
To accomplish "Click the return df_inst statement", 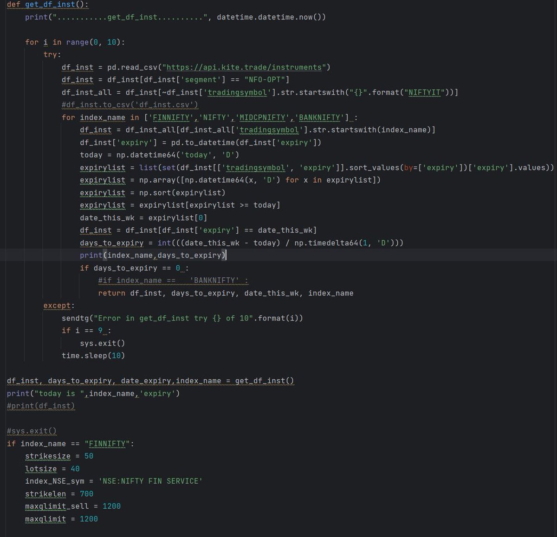I will click(x=226, y=293).
